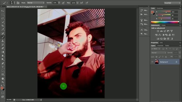The width and height of the screenshot is (182, 102).
Task: Toggle lock all padlock in Lock row
Action: [166, 57]
